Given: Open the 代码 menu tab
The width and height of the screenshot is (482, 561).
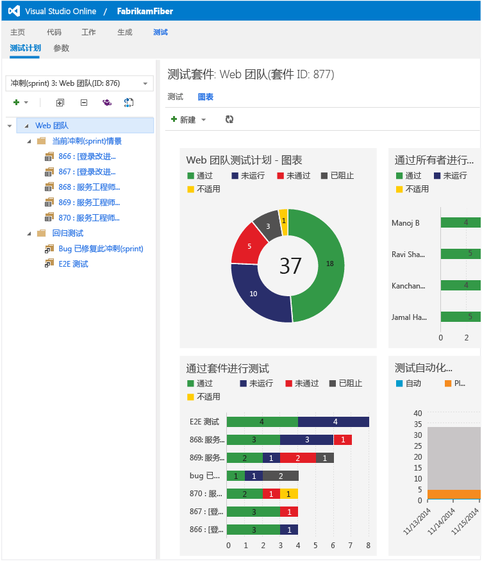Looking at the screenshot, I should [x=54, y=32].
